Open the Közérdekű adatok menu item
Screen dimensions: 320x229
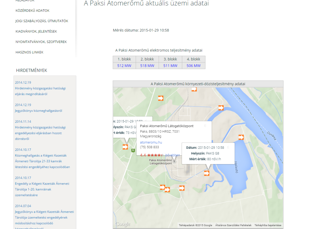32,11
